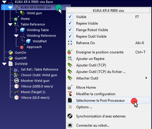152x129 pixels.
Task: Collapse the Table Reference node
Action: click(10, 24)
